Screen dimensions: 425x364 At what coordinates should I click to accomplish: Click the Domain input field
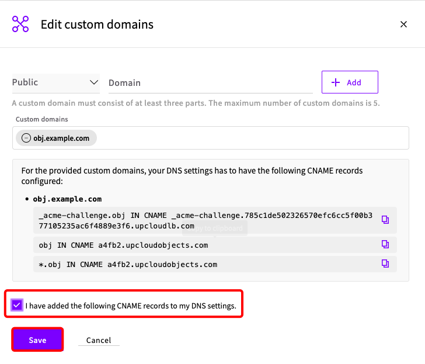pyautogui.click(x=211, y=83)
